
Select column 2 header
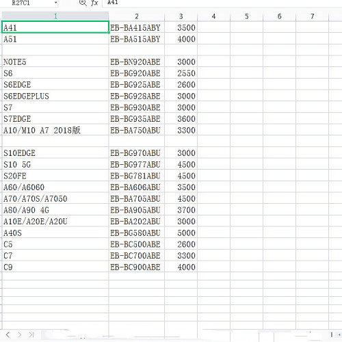(x=137, y=16)
